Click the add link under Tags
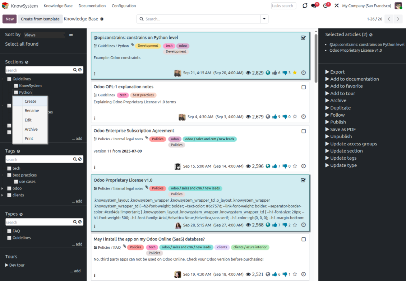Screen dimensions: 406x281 coord(77,201)
